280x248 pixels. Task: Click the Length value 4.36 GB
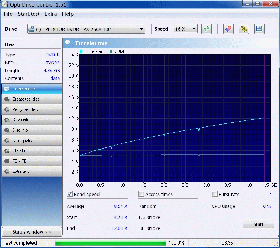tap(52, 71)
